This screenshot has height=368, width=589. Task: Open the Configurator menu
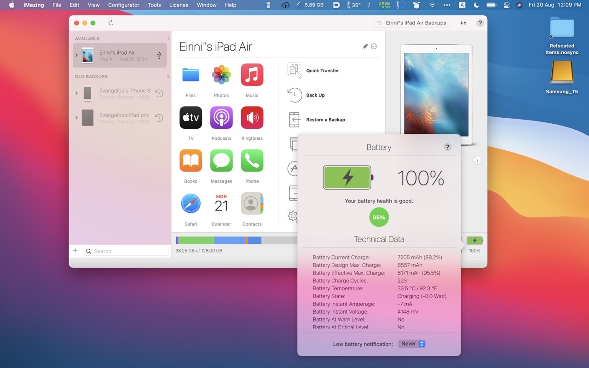123,5
